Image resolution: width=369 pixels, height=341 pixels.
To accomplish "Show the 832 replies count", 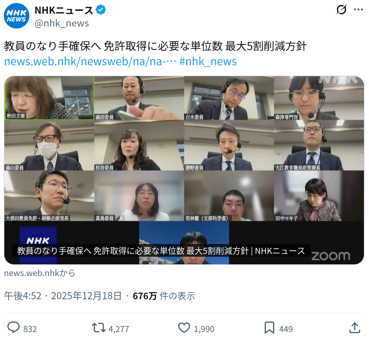I will pyautogui.click(x=30, y=329).
